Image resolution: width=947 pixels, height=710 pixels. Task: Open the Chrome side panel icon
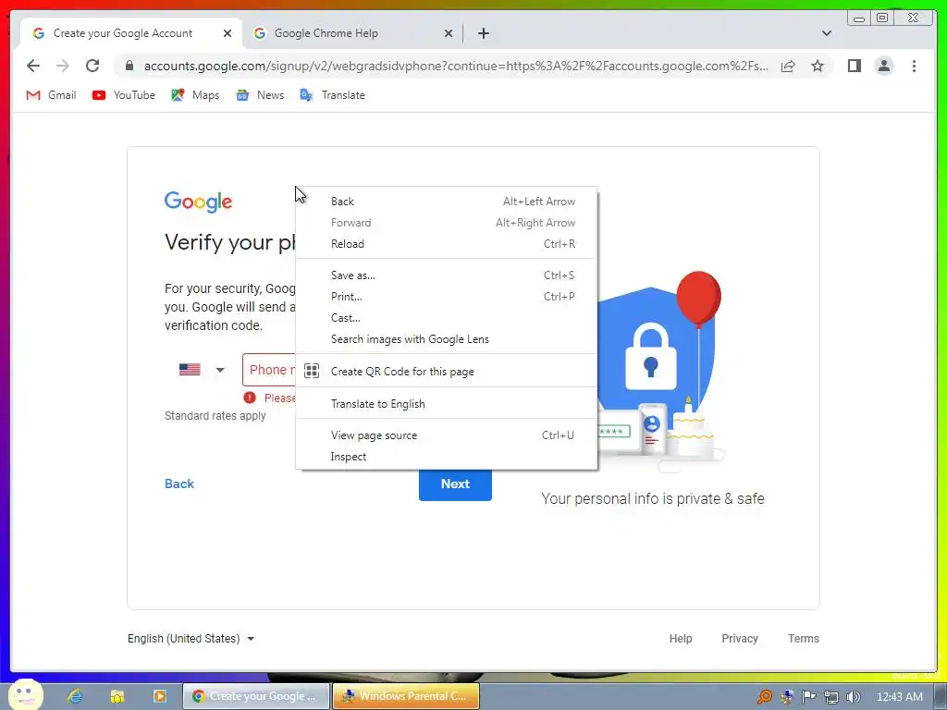tap(854, 66)
